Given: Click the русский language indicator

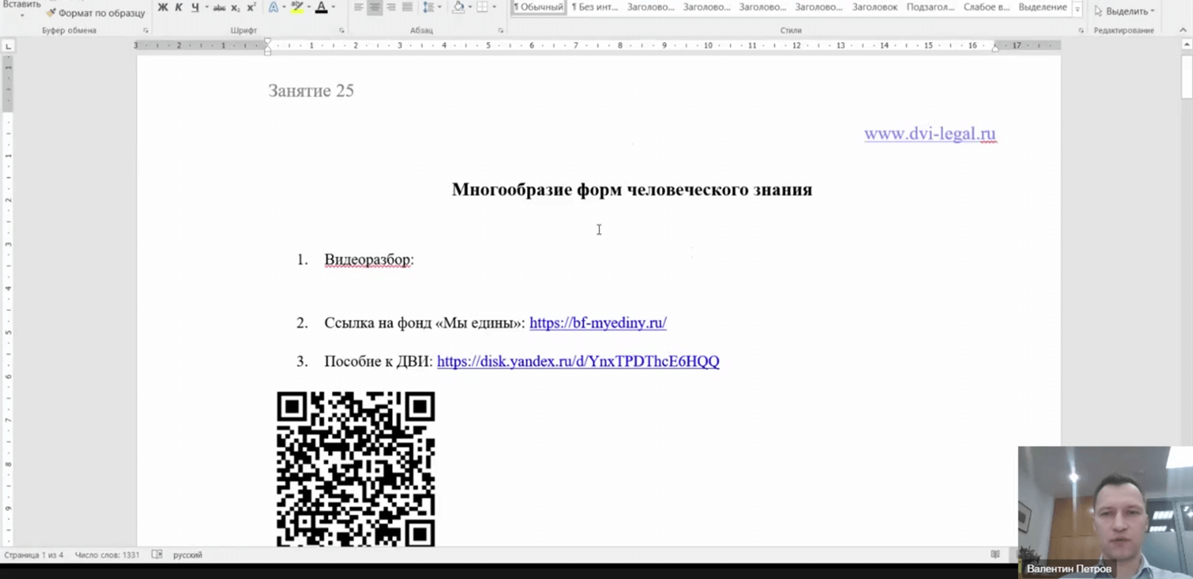Looking at the screenshot, I should click(188, 555).
